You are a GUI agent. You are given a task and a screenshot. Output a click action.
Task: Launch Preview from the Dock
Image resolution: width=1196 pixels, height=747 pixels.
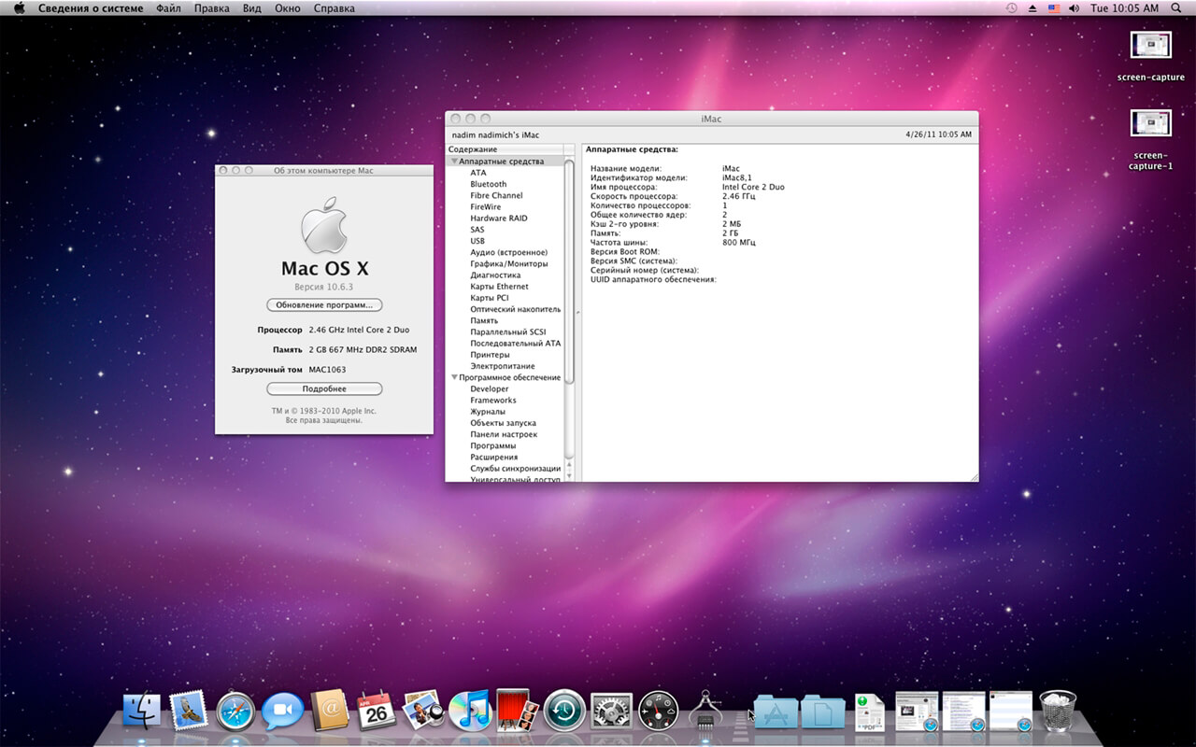(422, 711)
